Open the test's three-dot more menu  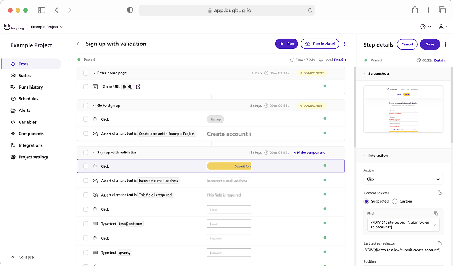(x=344, y=44)
